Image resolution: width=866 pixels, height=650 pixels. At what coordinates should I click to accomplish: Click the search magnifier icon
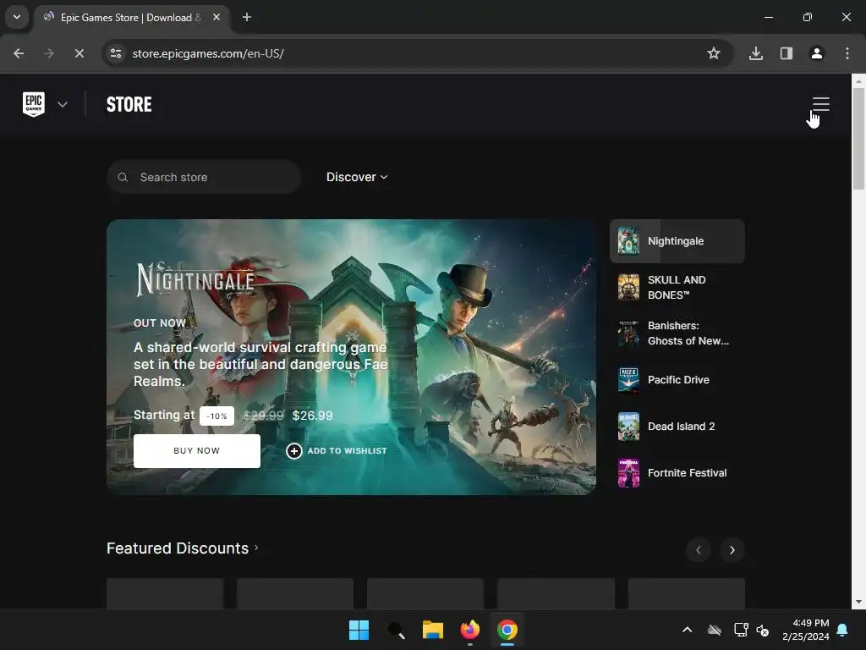(x=123, y=177)
